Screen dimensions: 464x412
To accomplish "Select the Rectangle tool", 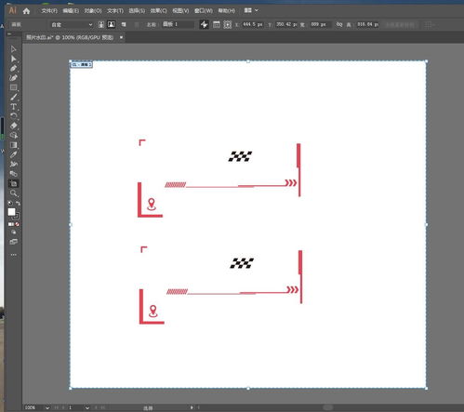I will click(13, 87).
